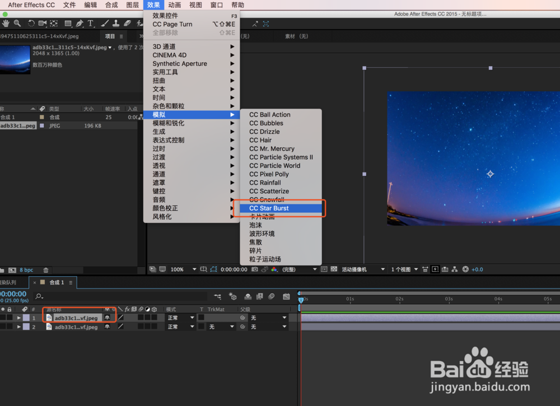Expand layer 2 properties triangle
This screenshot has width=560, height=406.
[19, 326]
